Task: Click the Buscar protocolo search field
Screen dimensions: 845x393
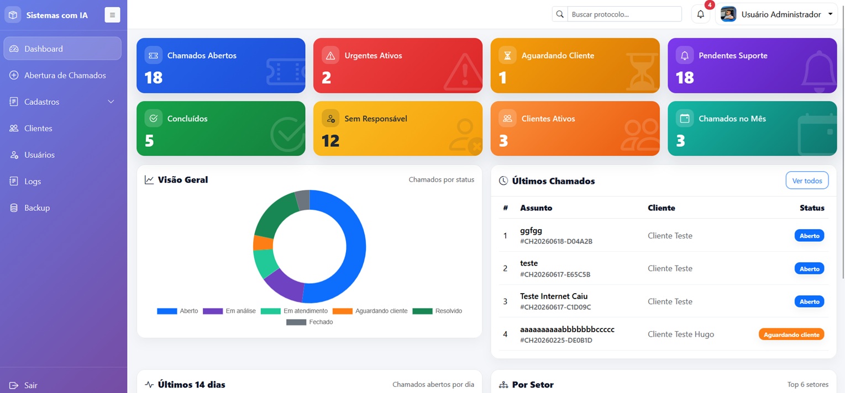Action: (x=624, y=14)
